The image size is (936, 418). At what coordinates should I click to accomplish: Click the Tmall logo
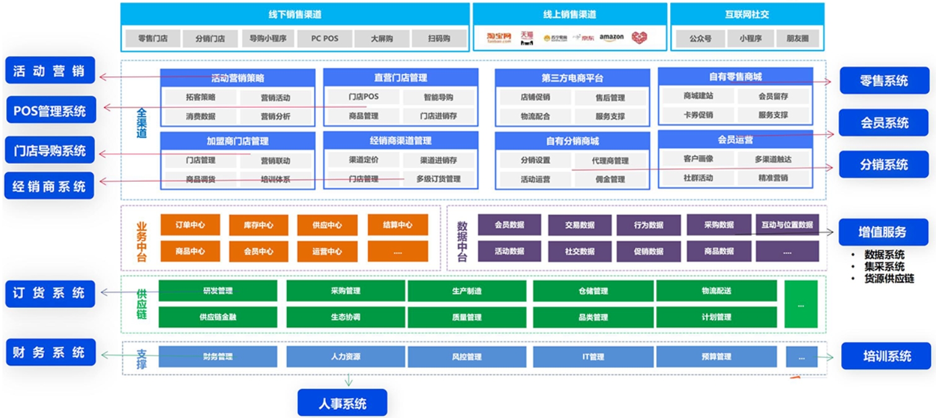click(x=527, y=38)
